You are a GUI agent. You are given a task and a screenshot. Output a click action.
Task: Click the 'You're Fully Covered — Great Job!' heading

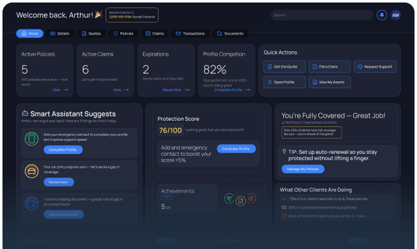coord(333,116)
